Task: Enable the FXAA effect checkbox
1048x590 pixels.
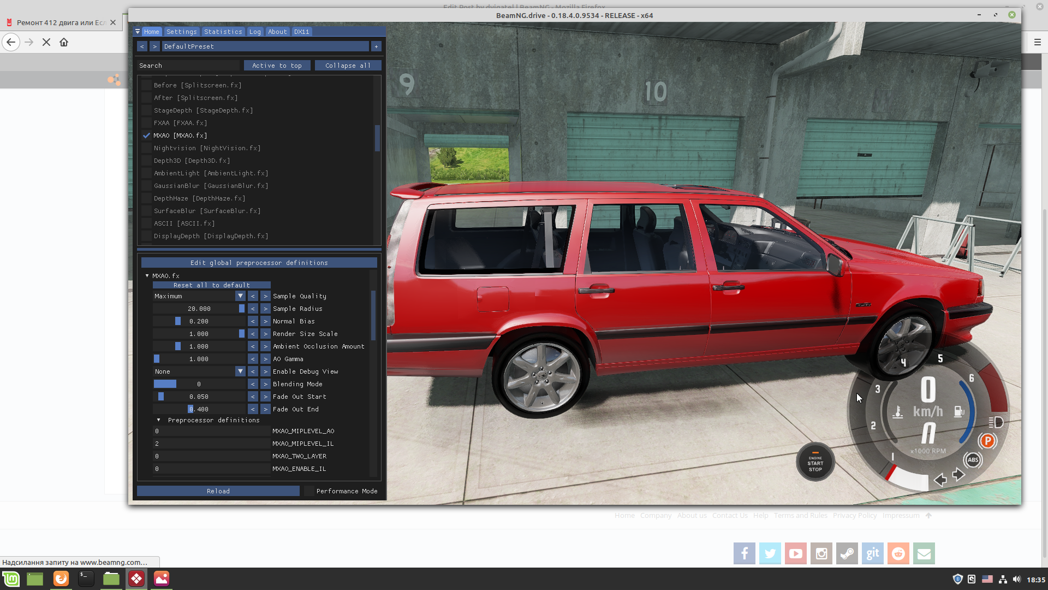Action: 146,123
